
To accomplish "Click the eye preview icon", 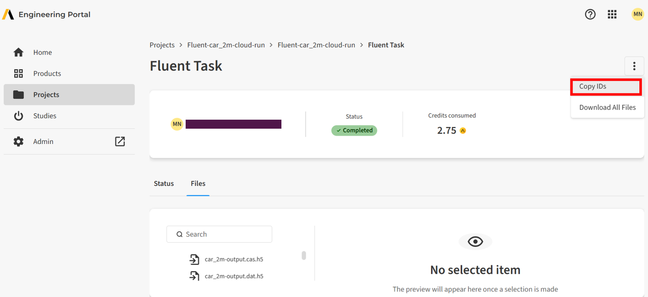I will click(x=475, y=242).
